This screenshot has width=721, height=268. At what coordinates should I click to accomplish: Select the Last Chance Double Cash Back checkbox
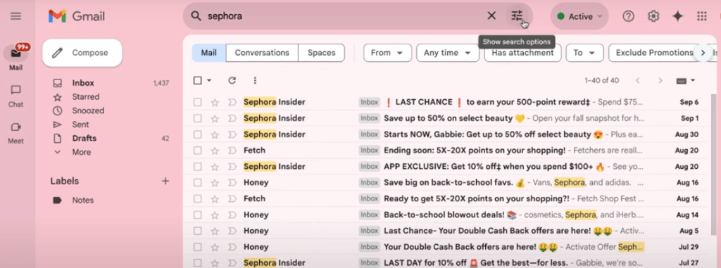198,231
